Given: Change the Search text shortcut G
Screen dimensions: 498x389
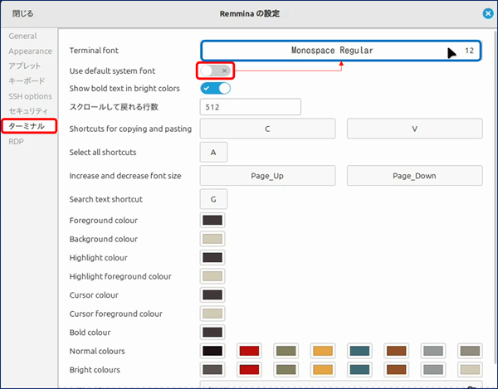Looking at the screenshot, I should click(x=213, y=199).
